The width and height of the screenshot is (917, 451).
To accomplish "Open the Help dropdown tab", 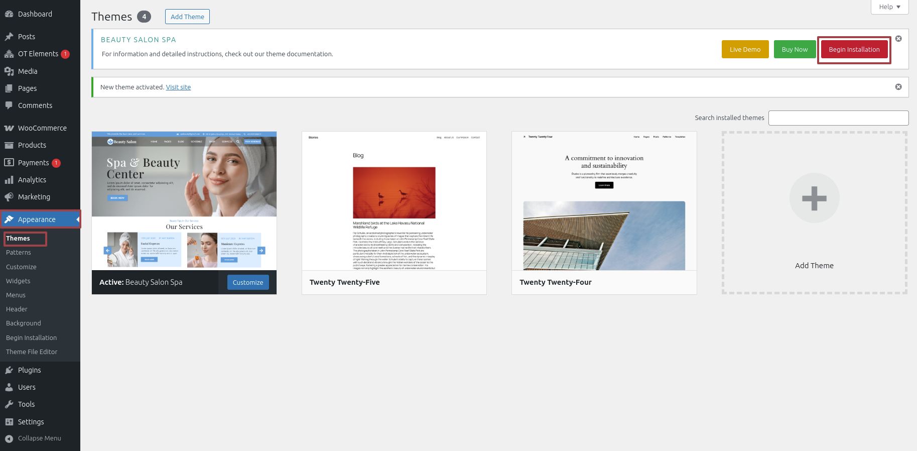I will pos(889,7).
